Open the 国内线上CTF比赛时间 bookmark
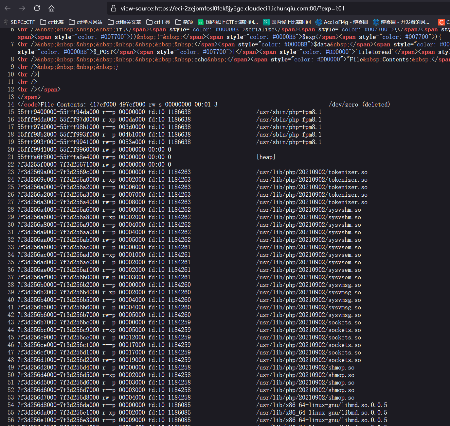Viewport: 450px width, 426px height. point(228,22)
